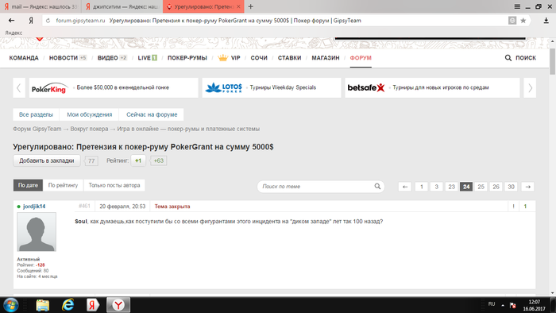Show next promo banner arrow
556x313 pixels.
point(530,87)
